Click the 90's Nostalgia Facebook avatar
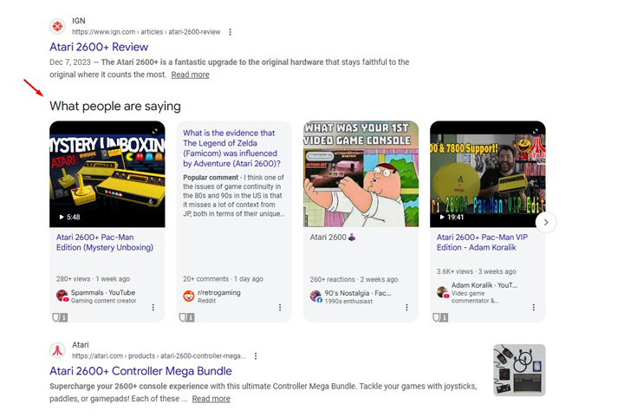Viewport: 624px width, 417px height. pyautogui.click(x=315, y=296)
